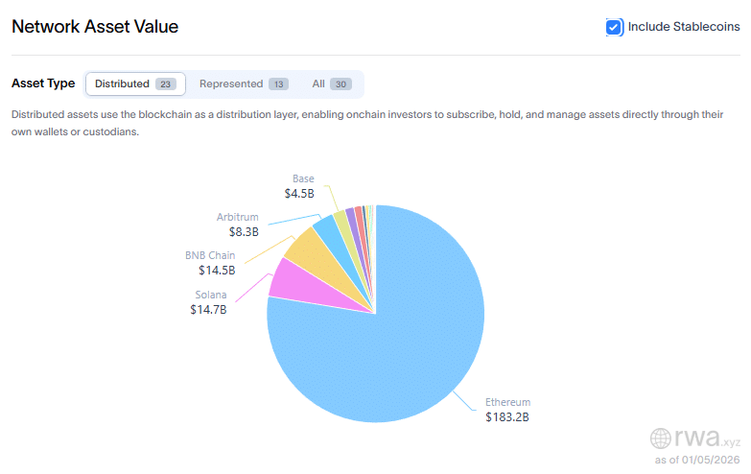Image resolution: width=751 pixels, height=474 pixels.
Task: Click the Solana chart label
Action: pos(209,295)
